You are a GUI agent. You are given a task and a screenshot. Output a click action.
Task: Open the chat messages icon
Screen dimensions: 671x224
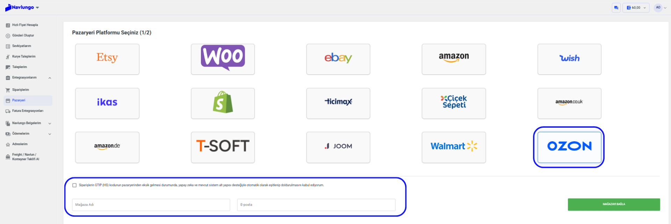click(616, 8)
